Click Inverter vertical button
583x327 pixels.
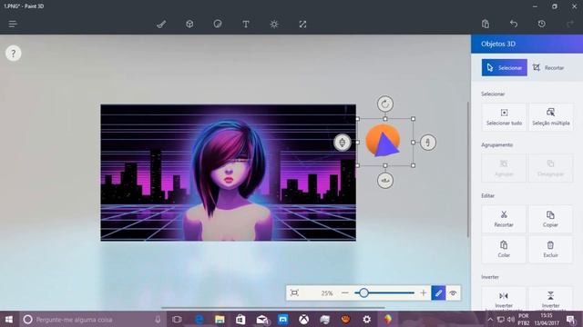tap(550, 300)
